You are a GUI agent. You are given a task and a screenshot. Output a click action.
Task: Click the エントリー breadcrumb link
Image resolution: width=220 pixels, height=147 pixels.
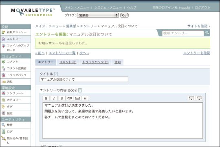pyautogui.click(x=88, y=26)
